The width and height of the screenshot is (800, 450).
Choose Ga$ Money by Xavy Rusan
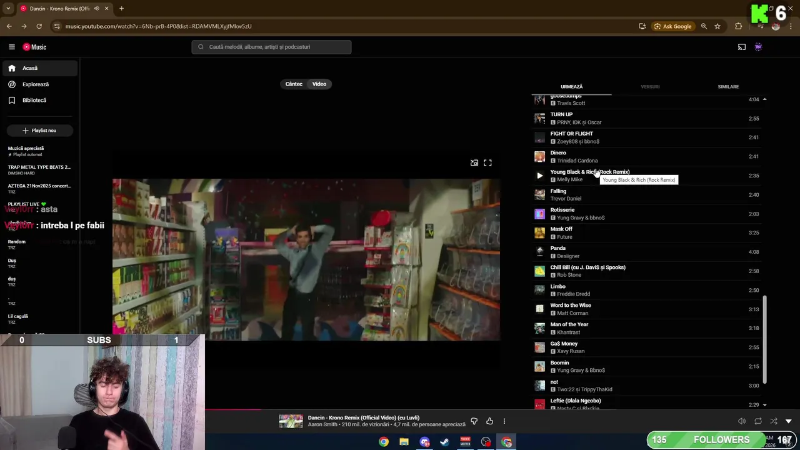[x=647, y=347]
